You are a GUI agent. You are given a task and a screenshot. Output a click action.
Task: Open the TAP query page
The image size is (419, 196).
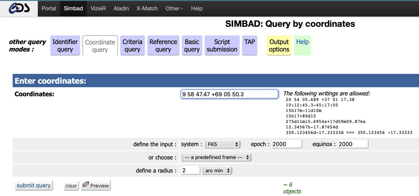pyautogui.click(x=250, y=42)
